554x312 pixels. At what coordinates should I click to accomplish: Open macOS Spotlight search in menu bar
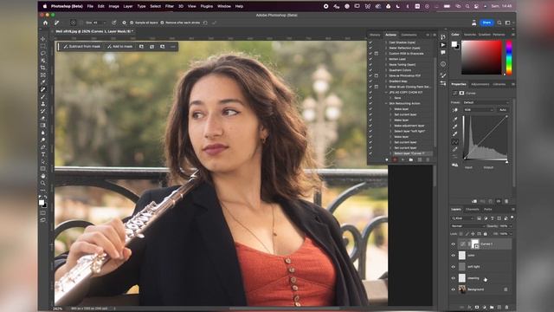[467, 6]
